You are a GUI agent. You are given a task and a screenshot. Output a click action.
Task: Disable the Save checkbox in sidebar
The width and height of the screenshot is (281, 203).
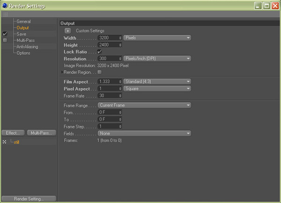click(x=5, y=34)
